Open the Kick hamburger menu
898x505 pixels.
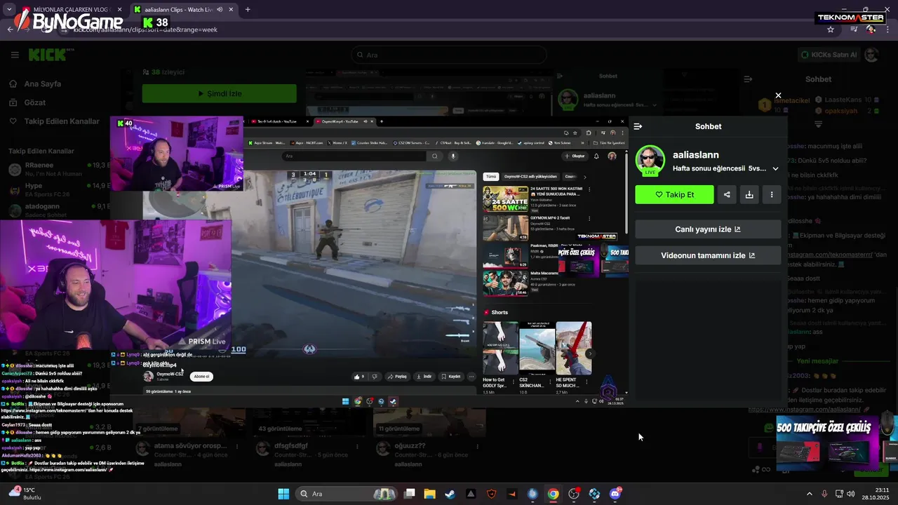15,55
